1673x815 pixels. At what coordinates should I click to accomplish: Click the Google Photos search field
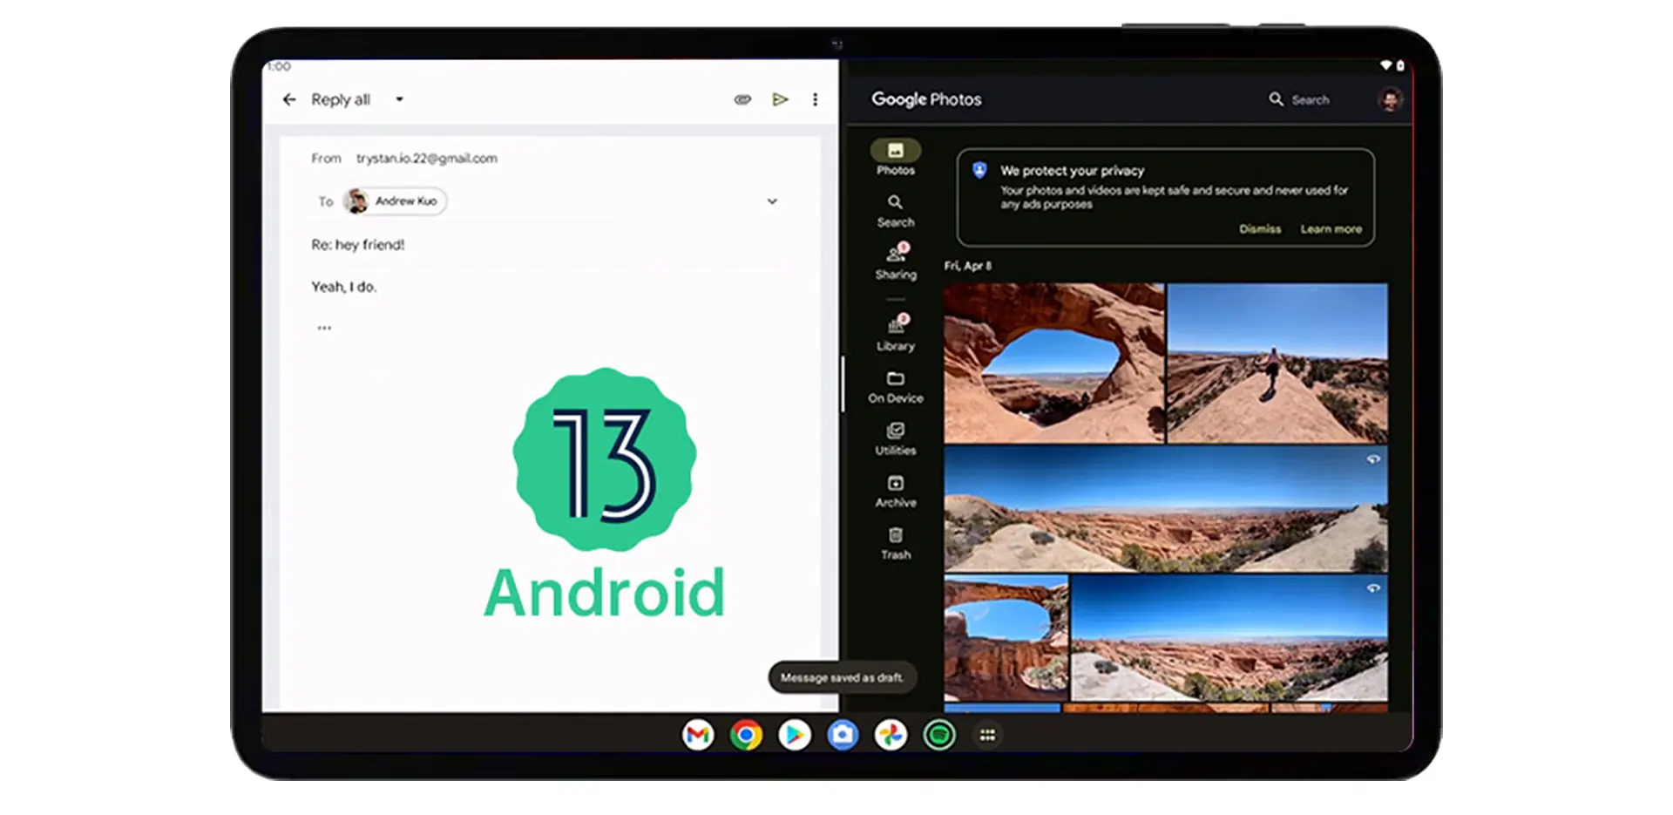[x=1299, y=99]
